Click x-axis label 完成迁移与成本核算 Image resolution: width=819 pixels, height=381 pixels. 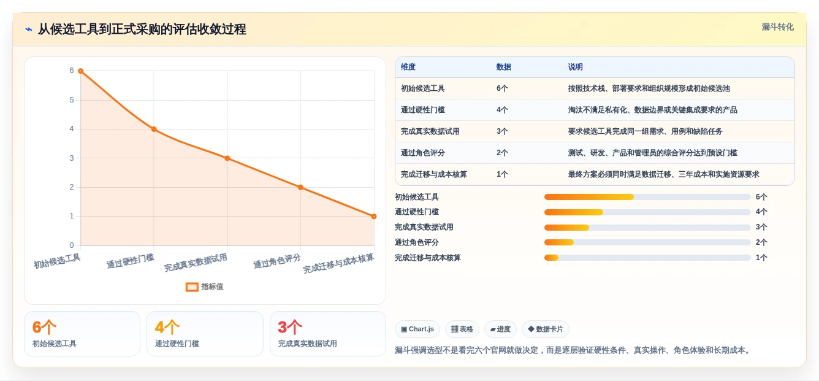click(x=338, y=264)
